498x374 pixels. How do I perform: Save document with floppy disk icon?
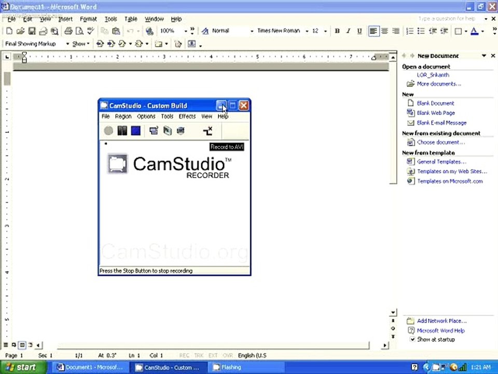(x=32, y=31)
